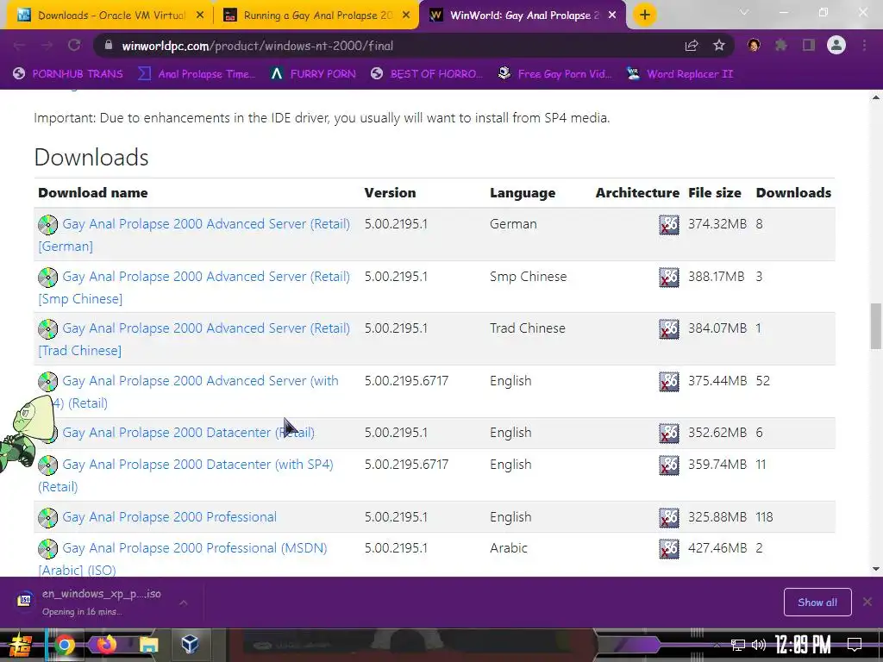The image size is (883, 662).
Task: Click the x86 icon in the 325.88MB row
Action: (669, 518)
